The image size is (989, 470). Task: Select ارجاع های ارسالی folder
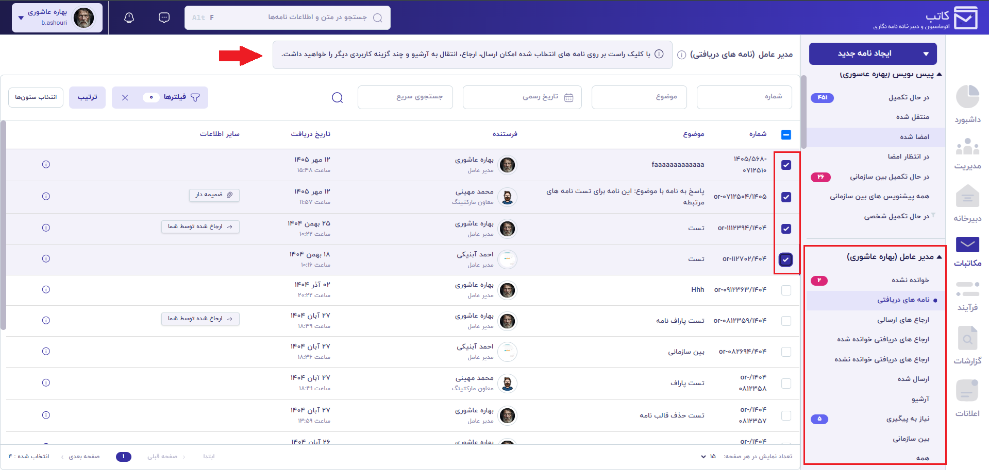[903, 320]
